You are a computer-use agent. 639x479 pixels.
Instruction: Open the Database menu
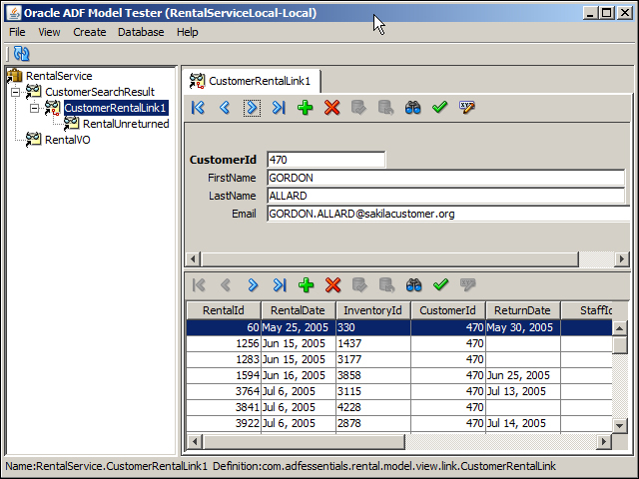coord(141,32)
